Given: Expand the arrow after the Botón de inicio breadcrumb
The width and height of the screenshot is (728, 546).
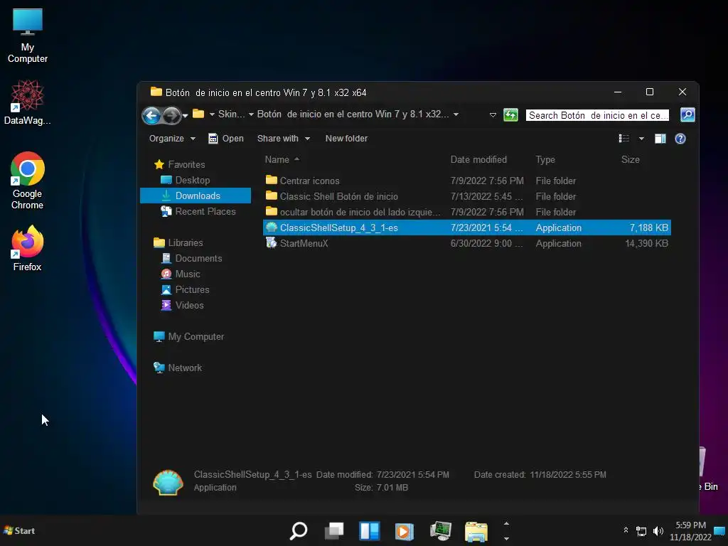Looking at the screenshot, I should pyautogui.click(x=456, y=114).
